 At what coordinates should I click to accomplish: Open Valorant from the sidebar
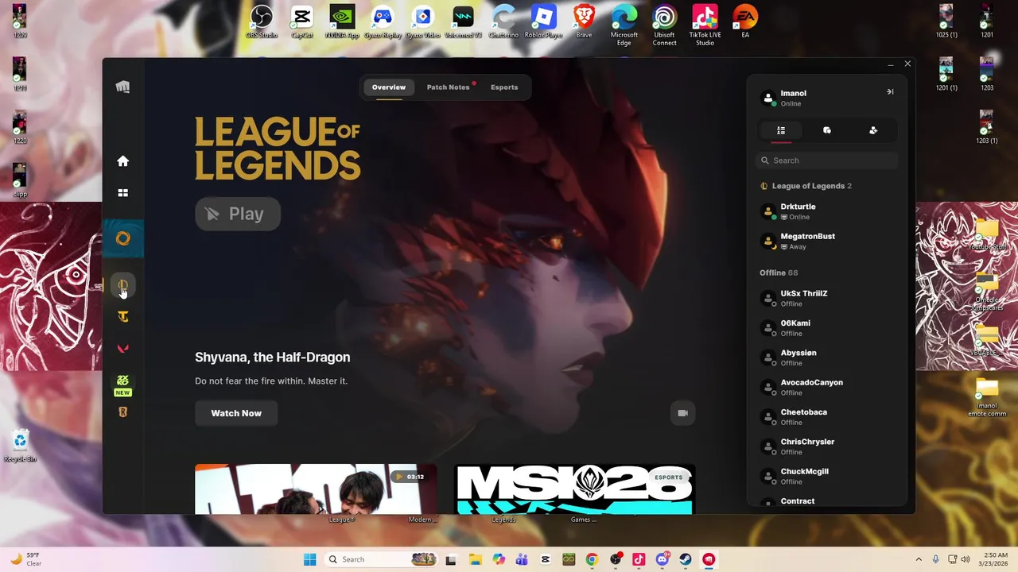coord(122,348)
